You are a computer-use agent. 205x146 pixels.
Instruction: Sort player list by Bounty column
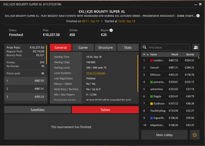tap(190, 55)
